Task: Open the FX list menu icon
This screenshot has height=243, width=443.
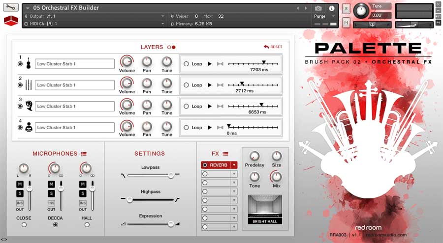Action: [x=225, y=154]
